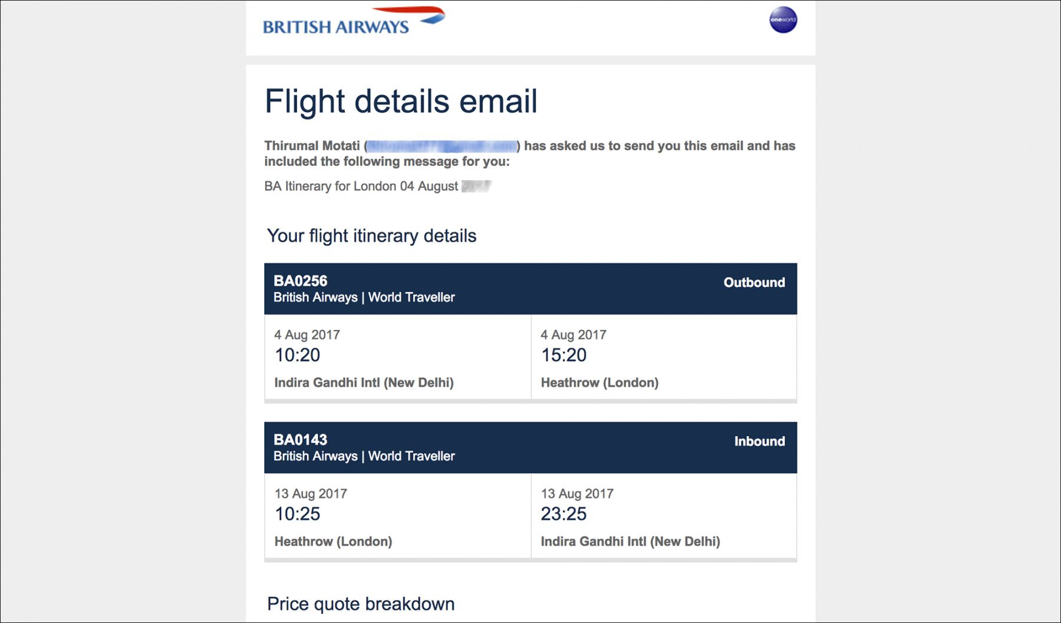Select the BA0256 flight number
Viewport: 1061px width, 623px height.
click(300, 281)
